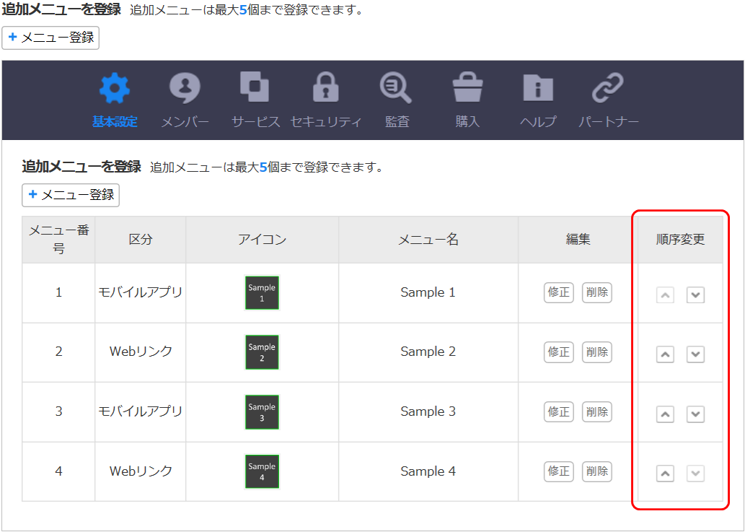The image size is (745, 532).
Task: Move Sample 2 up in order
Action: 665,354
